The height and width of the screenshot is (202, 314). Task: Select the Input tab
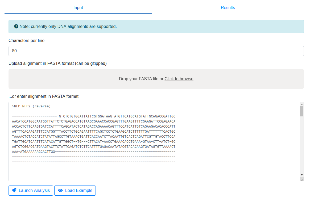point(78,8)
